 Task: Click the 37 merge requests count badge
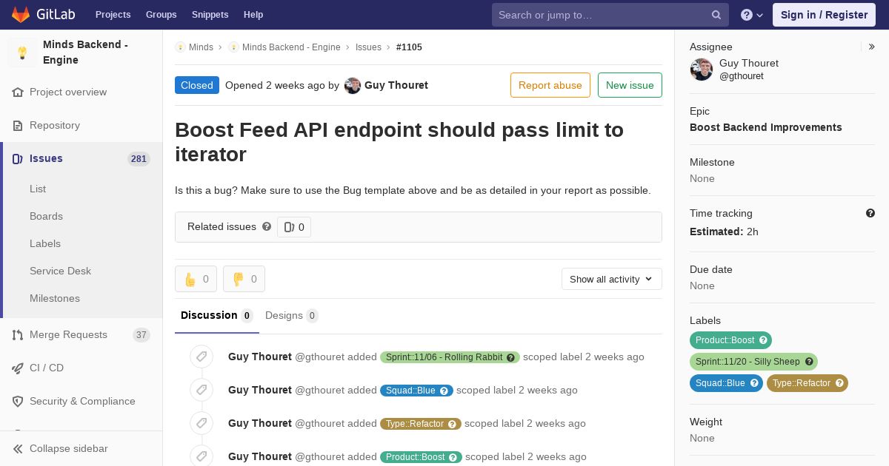[x=141, y=335]
